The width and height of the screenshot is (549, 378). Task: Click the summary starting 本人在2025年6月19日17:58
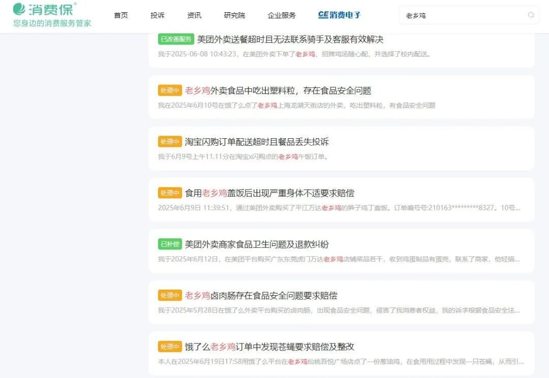click(341, 362)
